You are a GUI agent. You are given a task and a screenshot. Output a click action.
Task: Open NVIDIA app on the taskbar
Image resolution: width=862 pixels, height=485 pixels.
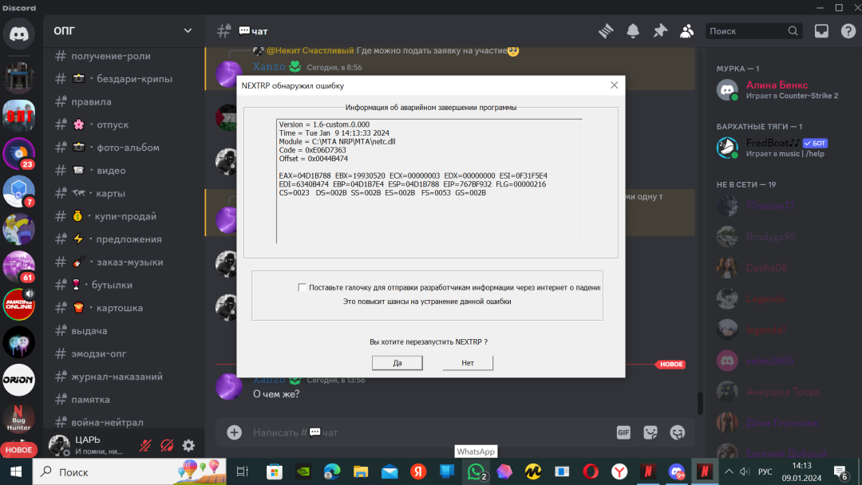[x=303, y=471]
